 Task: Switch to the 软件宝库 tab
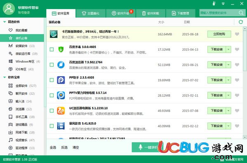pos(61,13)
